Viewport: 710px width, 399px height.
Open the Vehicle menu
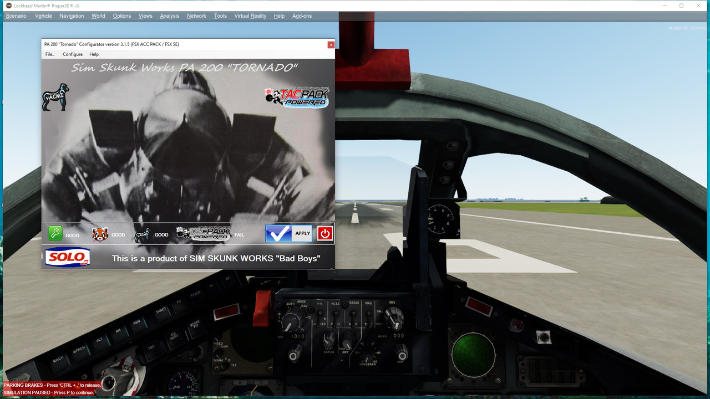click(x=43, y=16)
